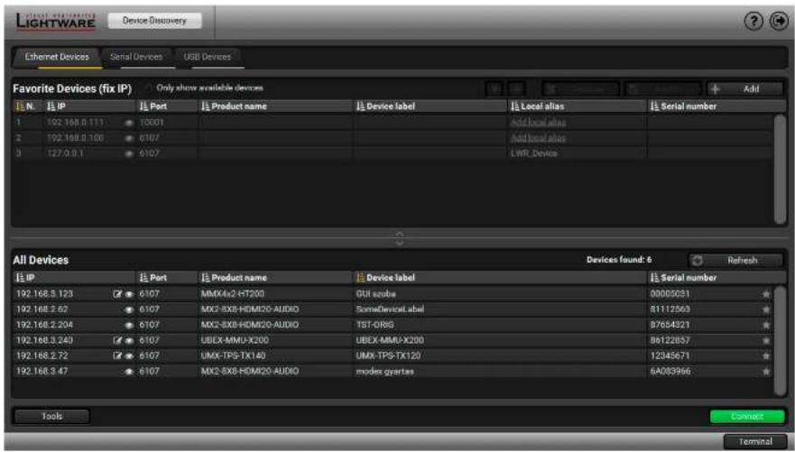Image resolution: width=795 pixels, height=452 pixels.
Task: Click eye icon for device 192.168.2.62
Action: coord(129,309)
